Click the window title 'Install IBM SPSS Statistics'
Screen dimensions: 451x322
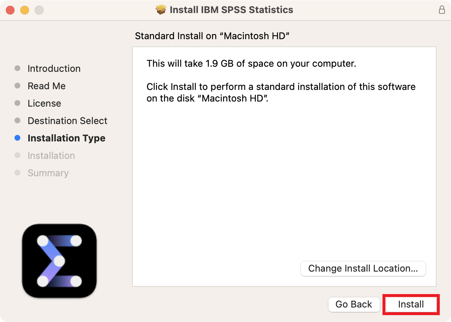(x=231, y=10)
